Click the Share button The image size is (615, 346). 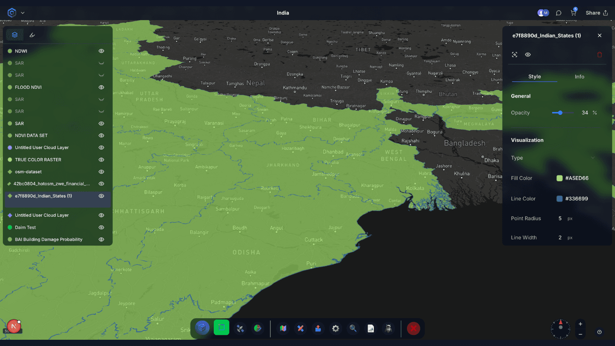click(596, 13)
